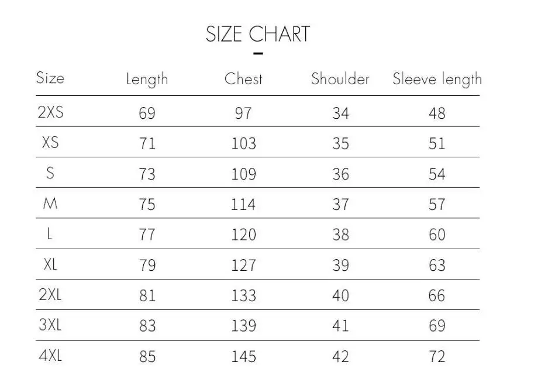Click chest value 114 for size M
Screen dimensions: 541x379
tap(243, 204)
